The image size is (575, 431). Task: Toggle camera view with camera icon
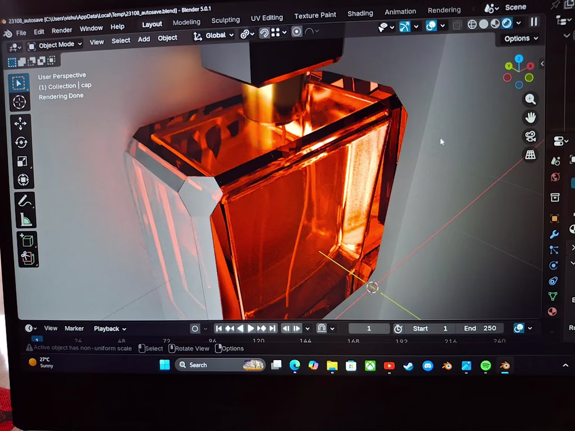(x=530, y=136)
